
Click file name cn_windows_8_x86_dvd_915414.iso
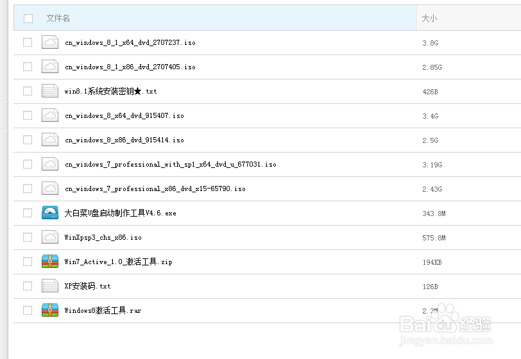click(x=124, y=140)
